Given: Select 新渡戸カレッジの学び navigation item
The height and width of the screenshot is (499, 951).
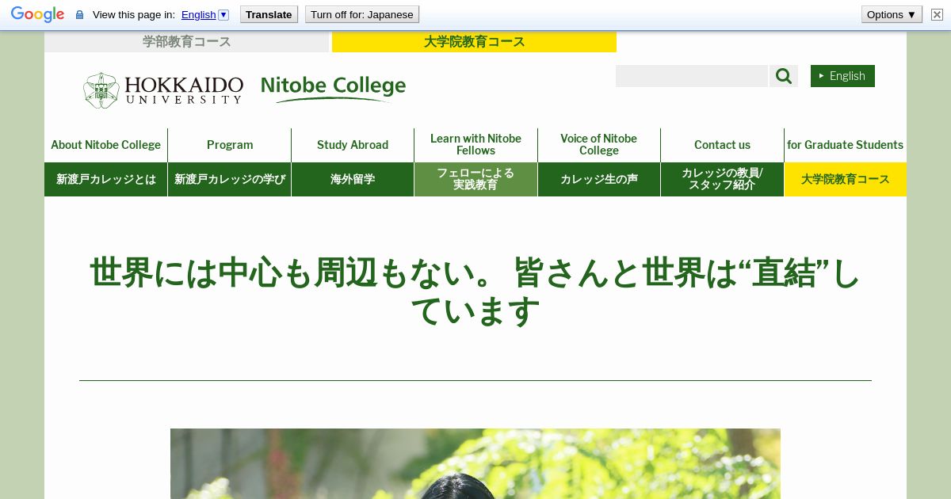Looking at the screenshot, I should point(230,180).
